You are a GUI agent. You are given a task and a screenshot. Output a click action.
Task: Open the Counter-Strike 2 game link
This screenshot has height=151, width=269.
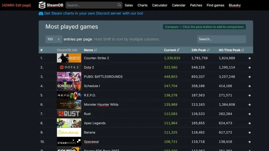point(96,58)
